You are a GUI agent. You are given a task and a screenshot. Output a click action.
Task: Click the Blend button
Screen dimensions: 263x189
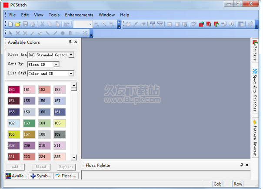click(x=41, y=167)
